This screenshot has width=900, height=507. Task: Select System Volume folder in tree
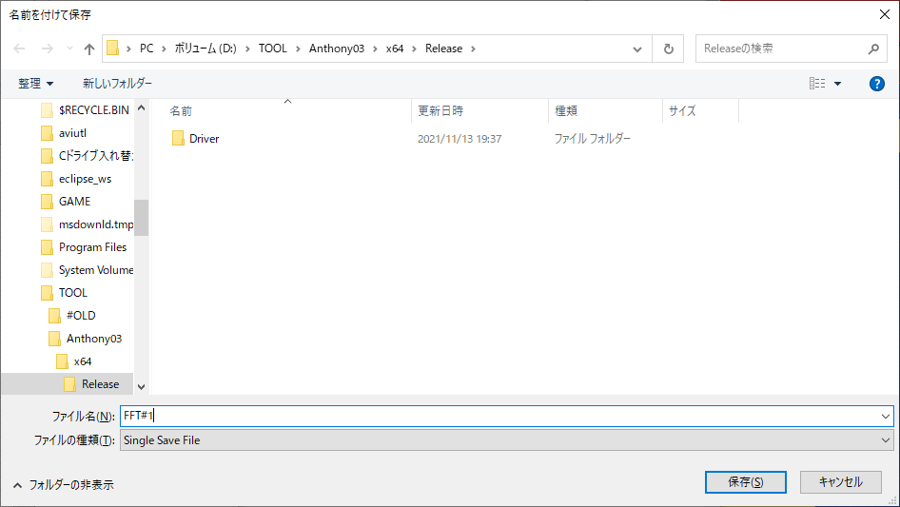point(96,270)
